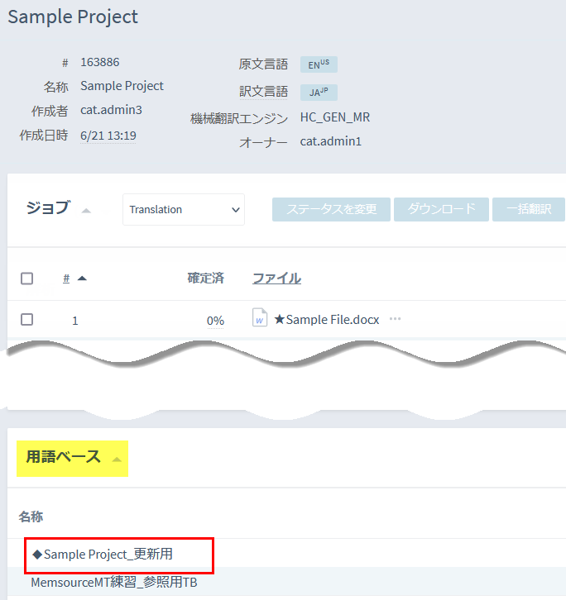Click the JA-JP target language badge
Viewport: 566px width, 600px height.
pyautogui.click(x=319, y=92)
